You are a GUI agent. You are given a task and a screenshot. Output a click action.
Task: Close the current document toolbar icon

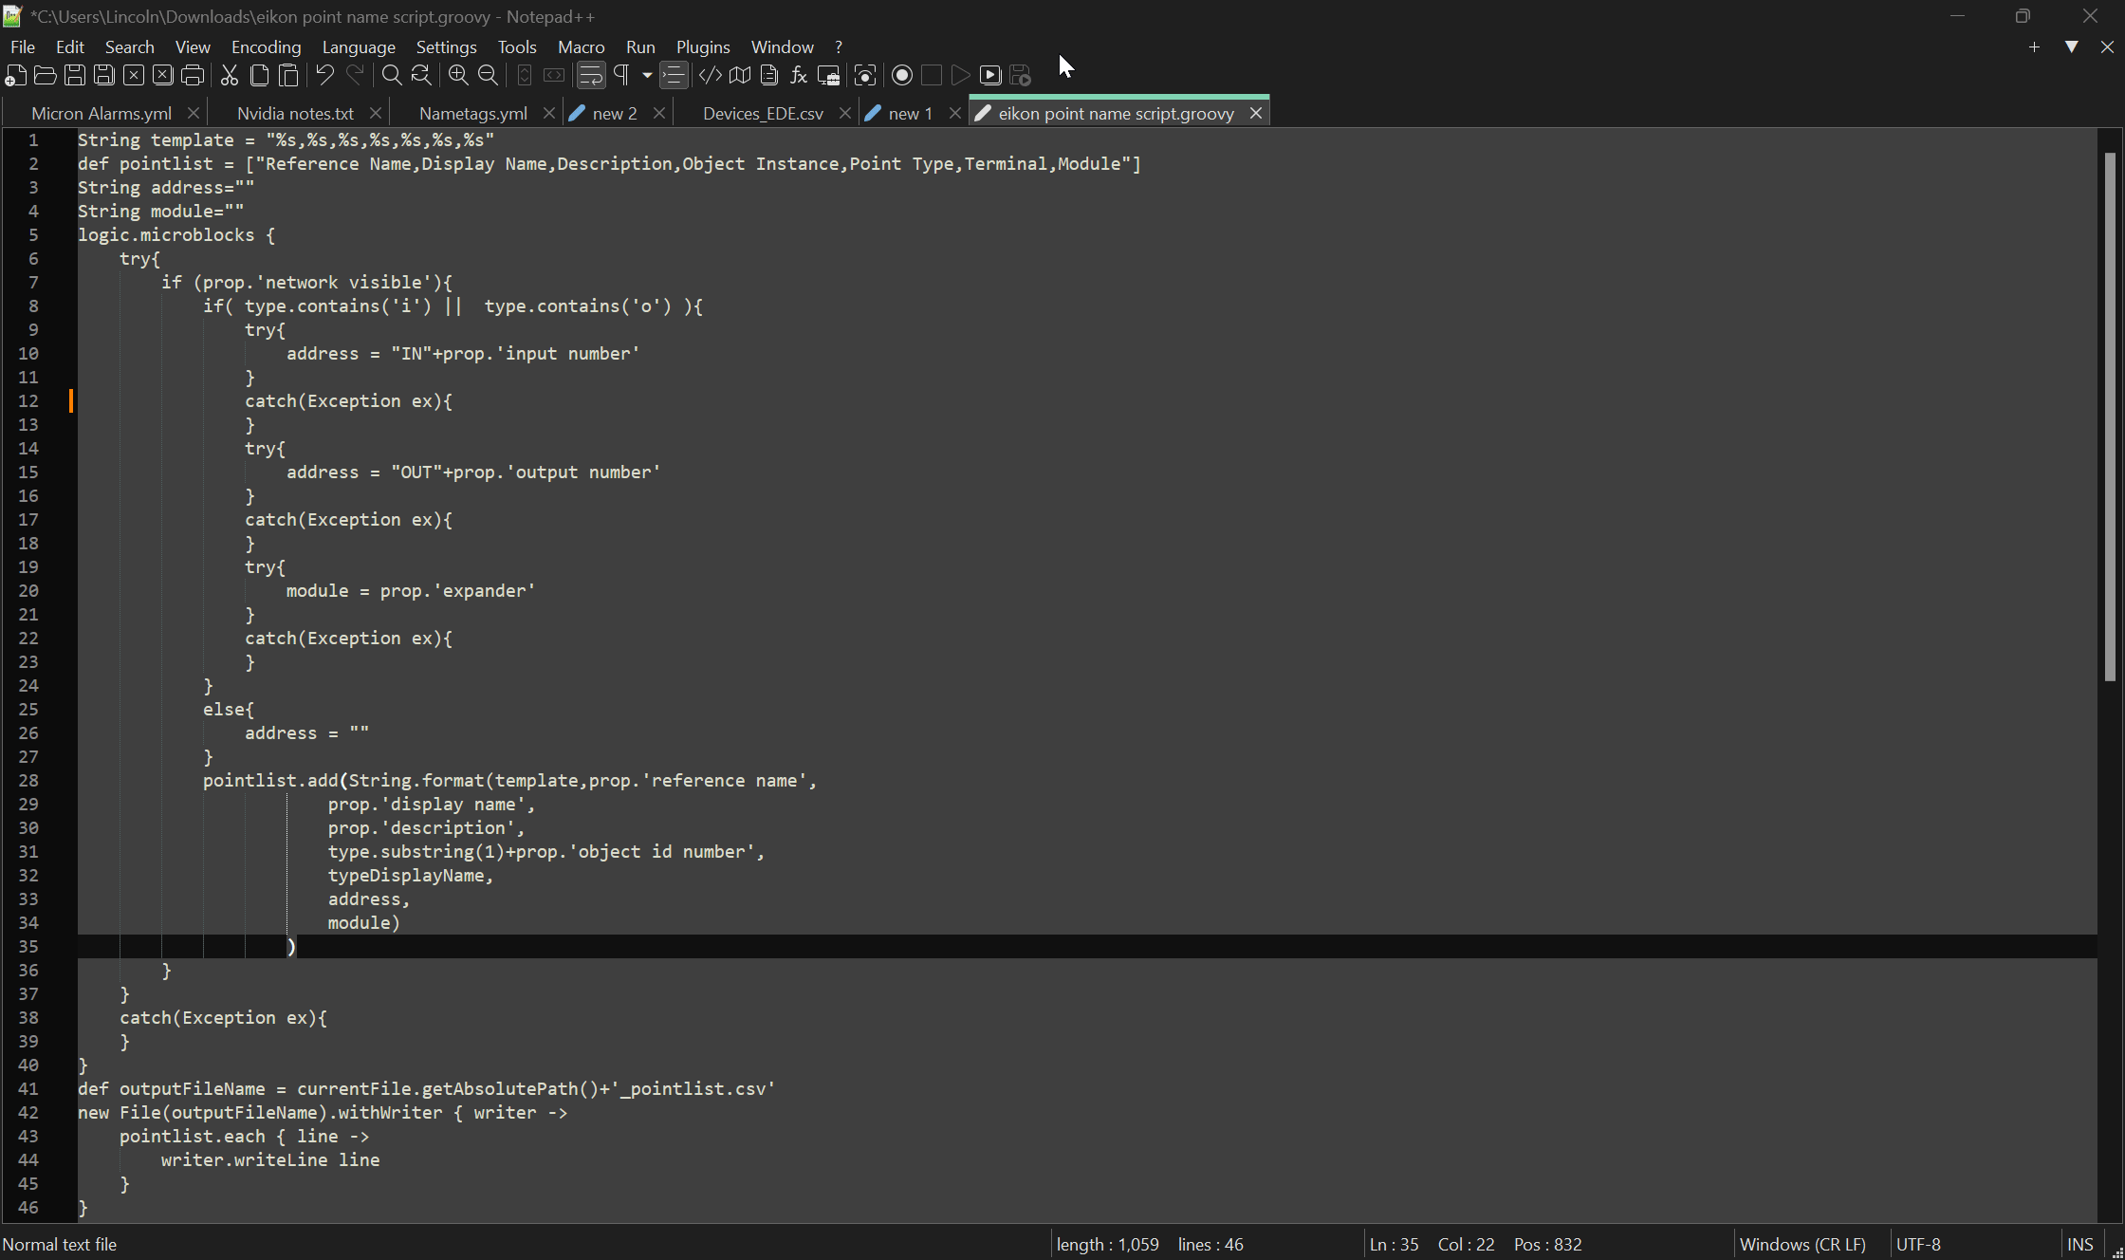(134, 75)
